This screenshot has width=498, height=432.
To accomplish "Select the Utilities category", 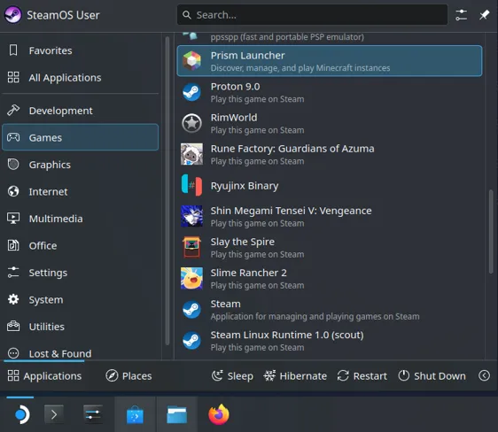I will coord(80,327).
